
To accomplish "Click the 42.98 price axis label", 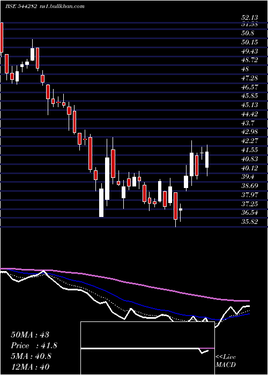I will click(x=250, y=132).
